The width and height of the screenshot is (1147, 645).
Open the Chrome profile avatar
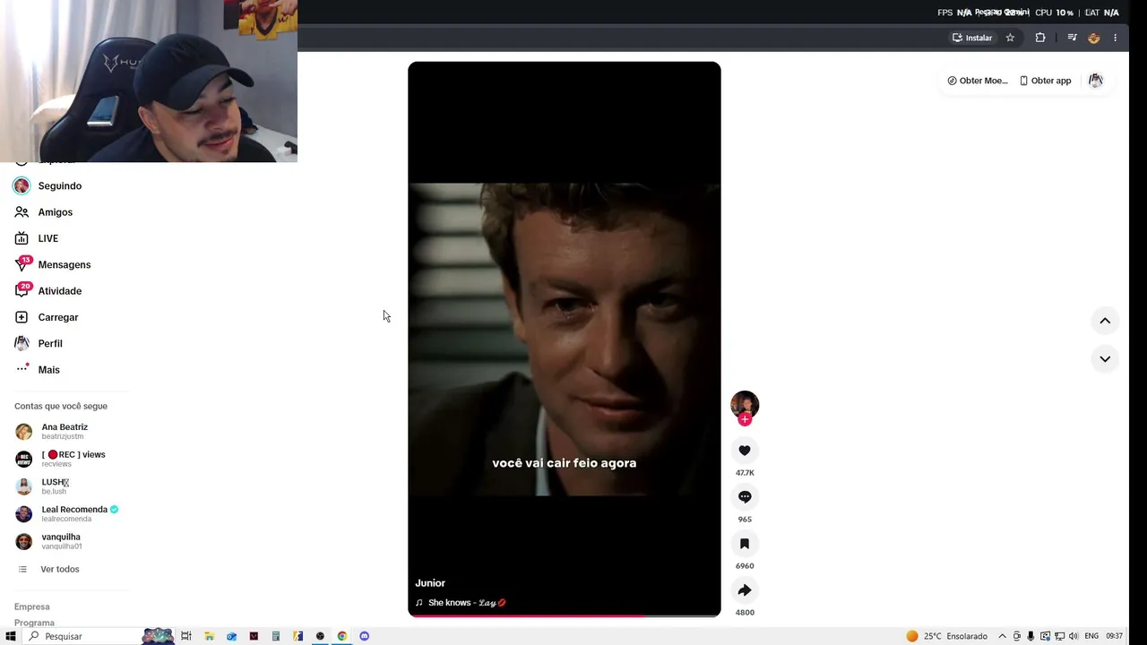click(x=1093, y=38)
